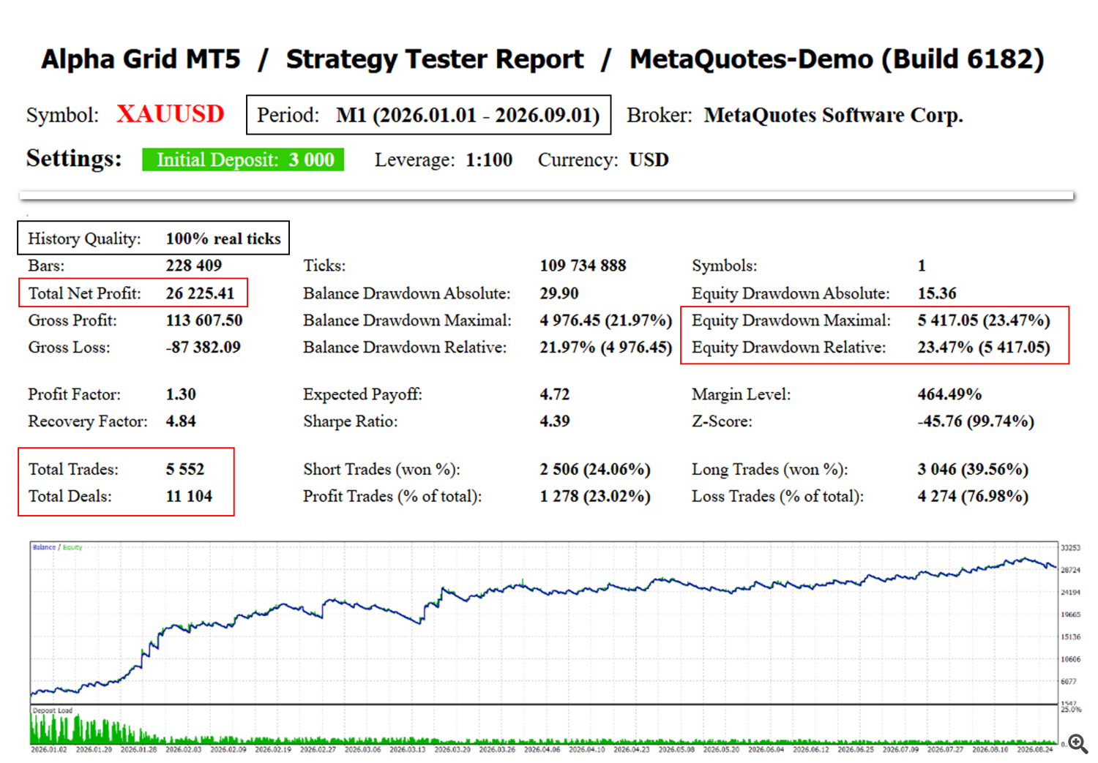Image resolution: width=1098 pixels, height=763 pixels.
Task: Click the Balance legend label on chart
Action: tap(44, 547)
